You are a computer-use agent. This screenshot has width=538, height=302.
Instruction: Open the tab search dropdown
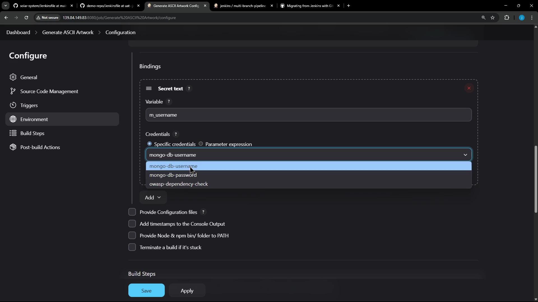click(5, 6)
